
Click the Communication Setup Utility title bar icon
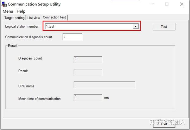(4, 4)
